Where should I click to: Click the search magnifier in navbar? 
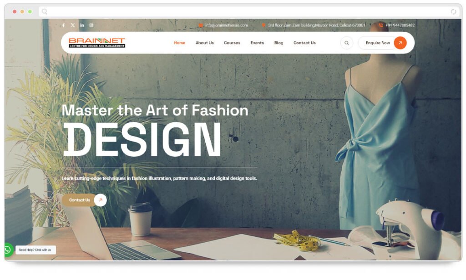(x=346, y=43)
